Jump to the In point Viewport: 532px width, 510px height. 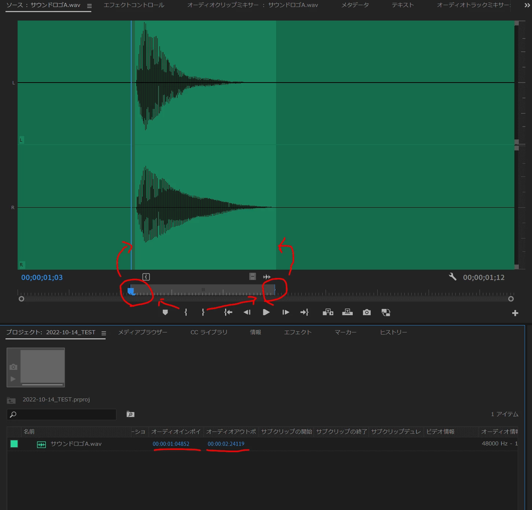(228, 312)
